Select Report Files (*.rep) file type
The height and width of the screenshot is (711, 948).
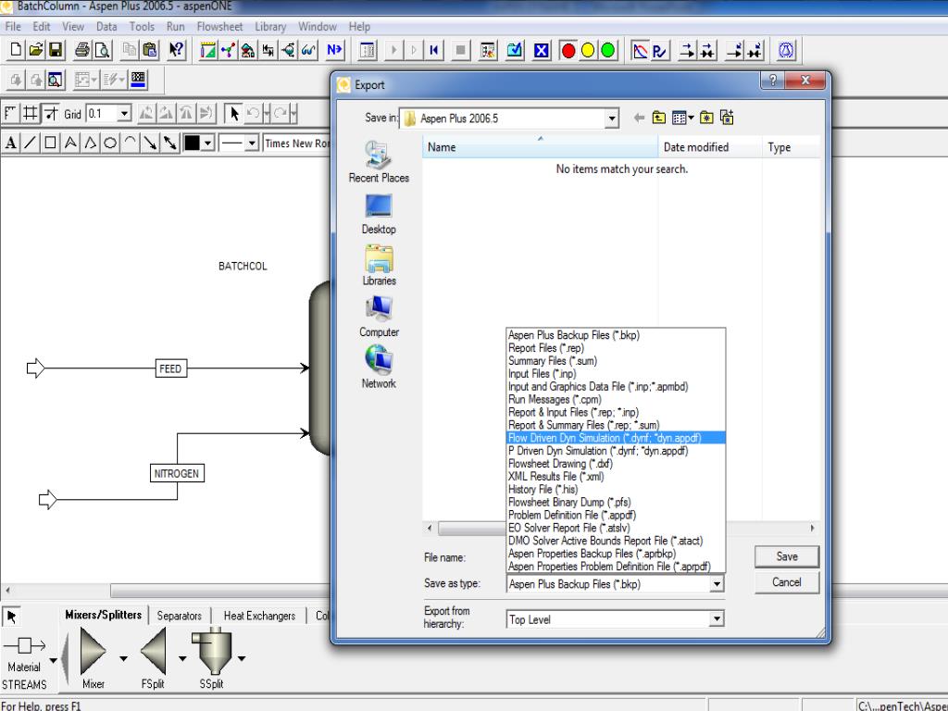tap(616, 348)
